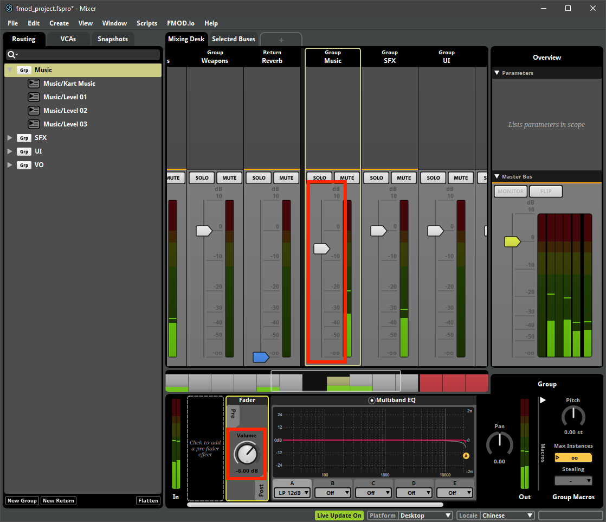Mute the Group SFX channel strip

pos(403,177)
